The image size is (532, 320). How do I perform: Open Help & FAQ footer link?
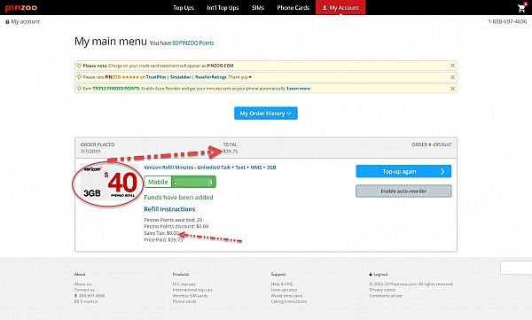282,284
